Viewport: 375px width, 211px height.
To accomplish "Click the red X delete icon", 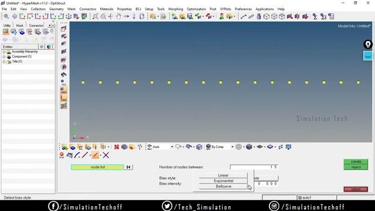I will click(x=117, y=147).
